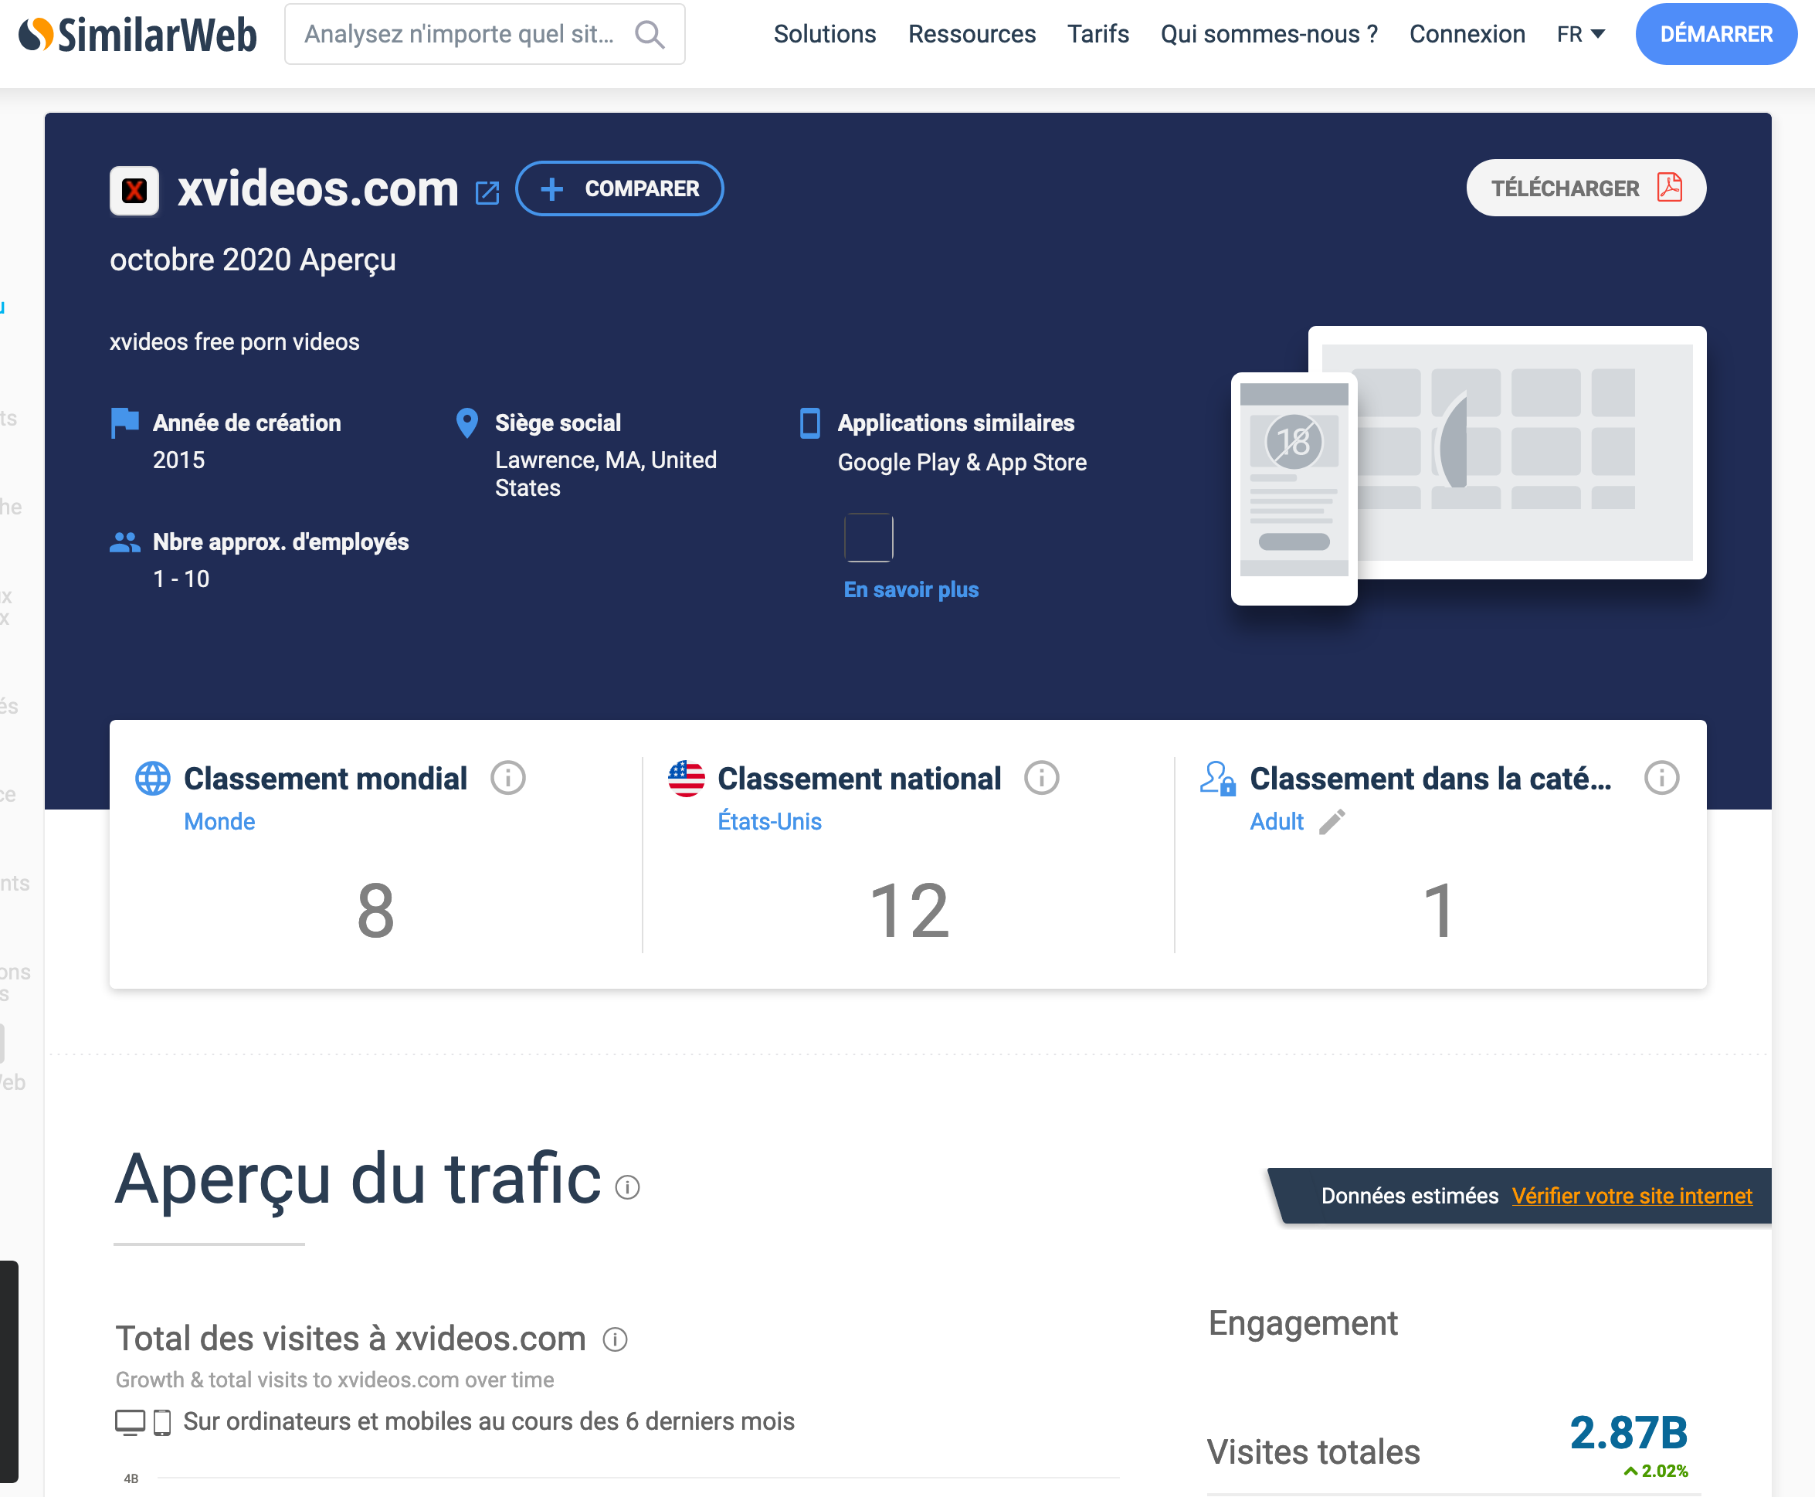Open the Ressources menu
Screen dimensions: 1815x1497
click(x=971, y=35)
